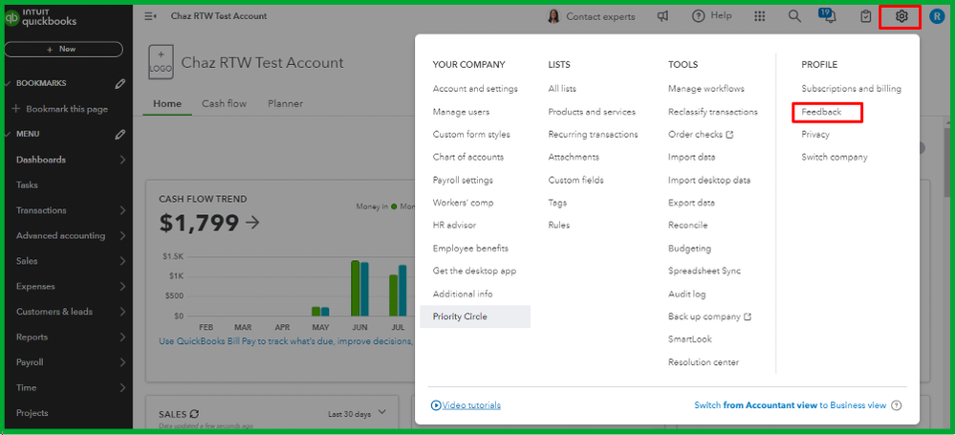The height and width of the screenshot is (435, 955).
Task: Open Projects in the sidebar
Action: tap(32, 412)
